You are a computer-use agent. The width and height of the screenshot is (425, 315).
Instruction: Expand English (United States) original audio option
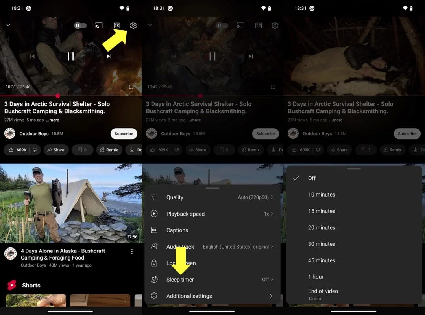click(238, 247)
